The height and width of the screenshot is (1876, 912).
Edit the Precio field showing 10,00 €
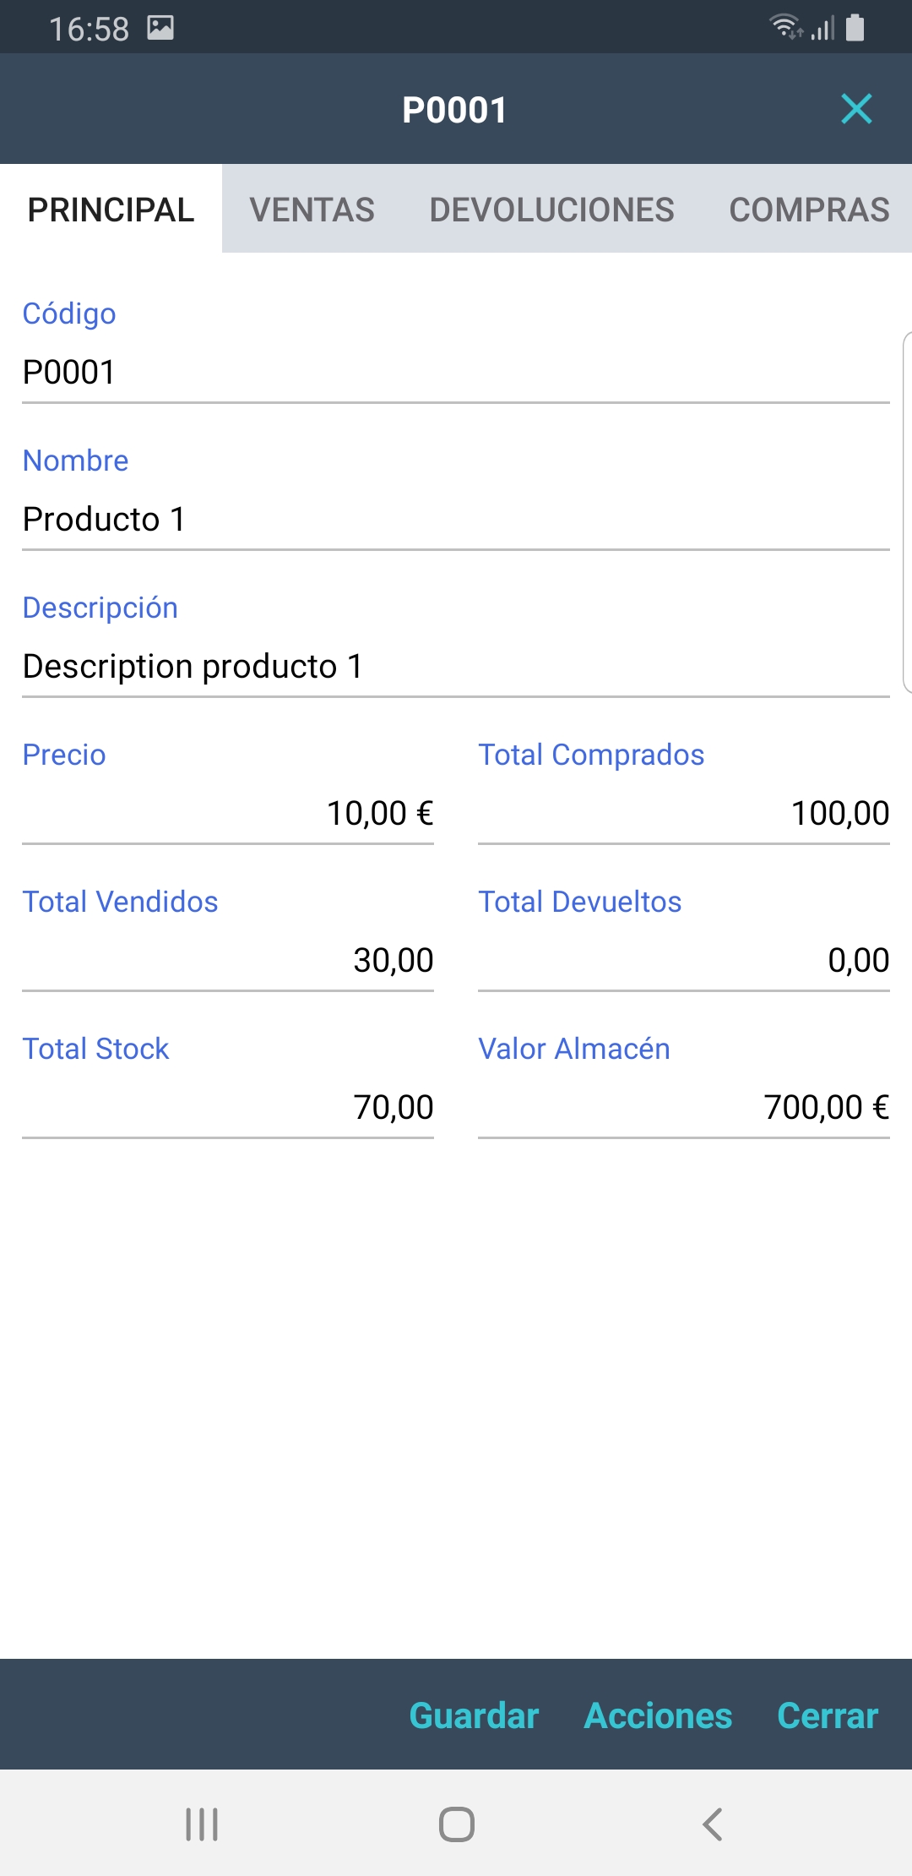point(228,814)
